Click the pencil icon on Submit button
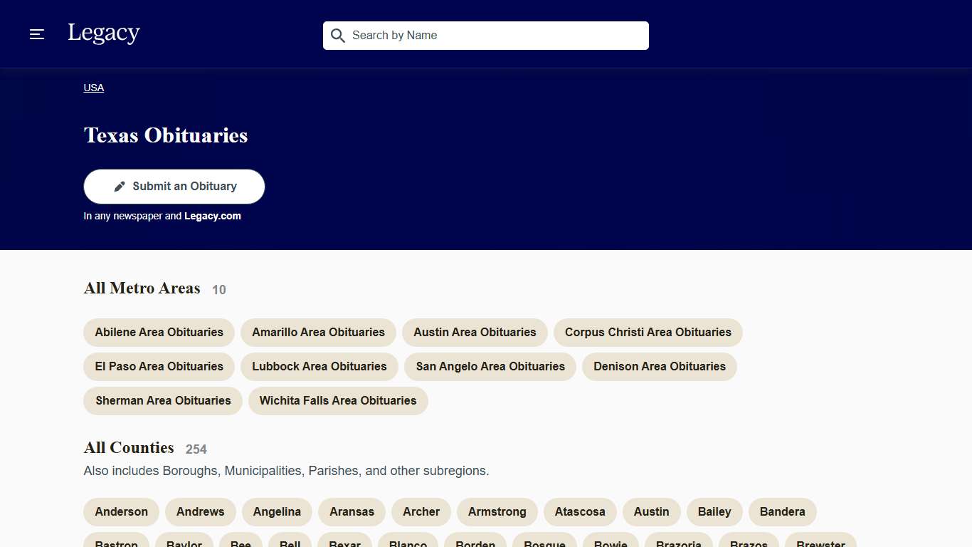 (120, 187)
